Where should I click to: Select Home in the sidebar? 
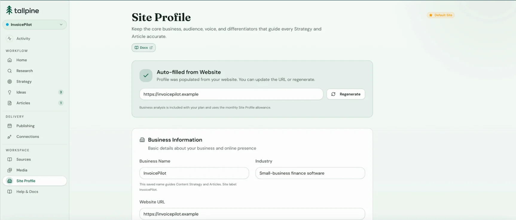tap(35, 60)
